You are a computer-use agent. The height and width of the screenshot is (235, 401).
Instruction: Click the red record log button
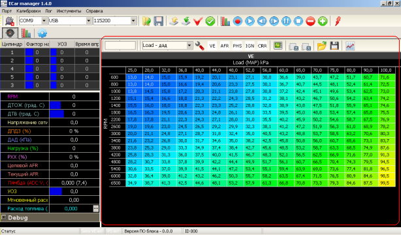[x=237, y=22]
